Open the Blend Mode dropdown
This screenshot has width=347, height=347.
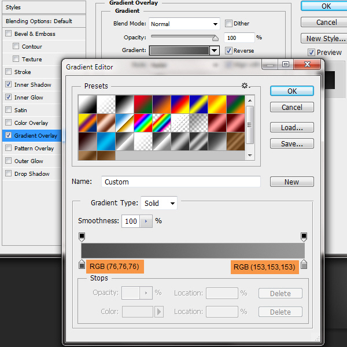point(184,24)
